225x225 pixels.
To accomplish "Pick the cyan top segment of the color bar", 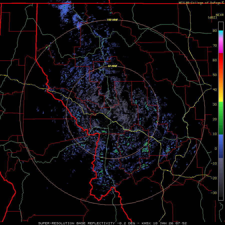I will [221, 33].
